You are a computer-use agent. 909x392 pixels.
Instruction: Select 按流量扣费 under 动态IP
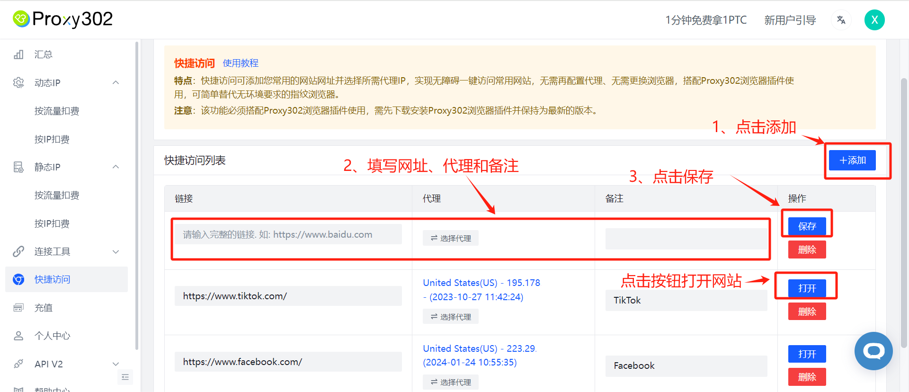click(x=57, y=111)
